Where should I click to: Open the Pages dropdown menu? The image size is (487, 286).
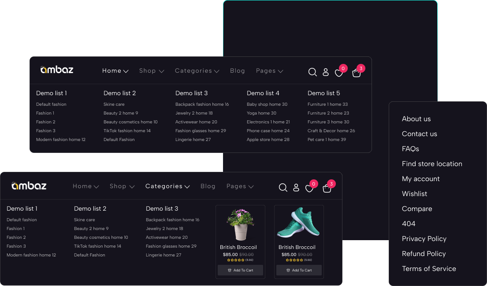(269, 71)
